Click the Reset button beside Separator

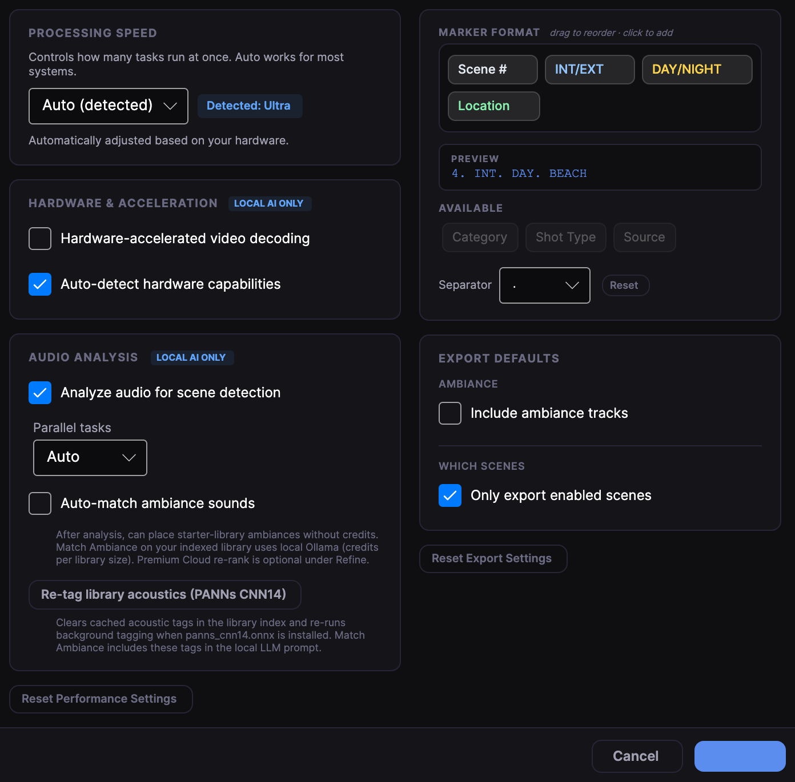625,285
